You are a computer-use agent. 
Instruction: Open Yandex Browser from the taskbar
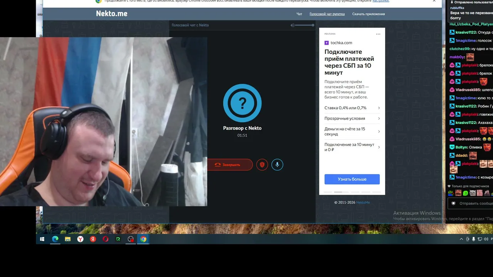click(x=80, y=239)
